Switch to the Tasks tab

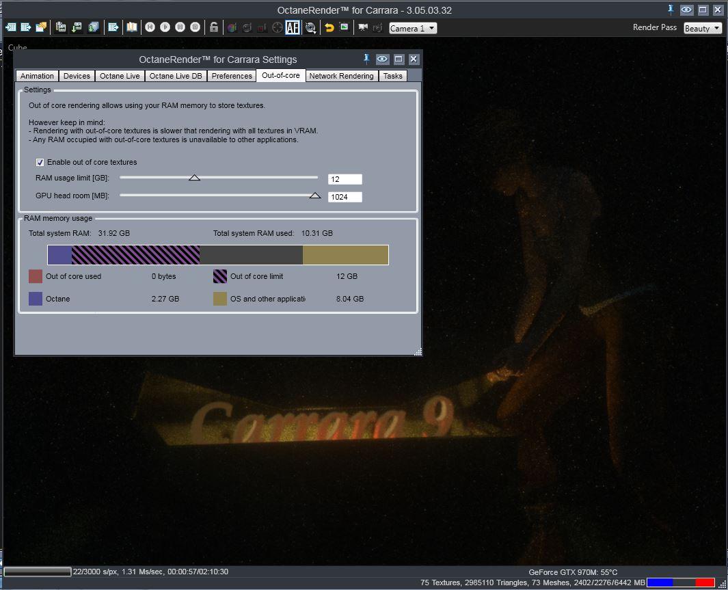click(x=393, y=76)
